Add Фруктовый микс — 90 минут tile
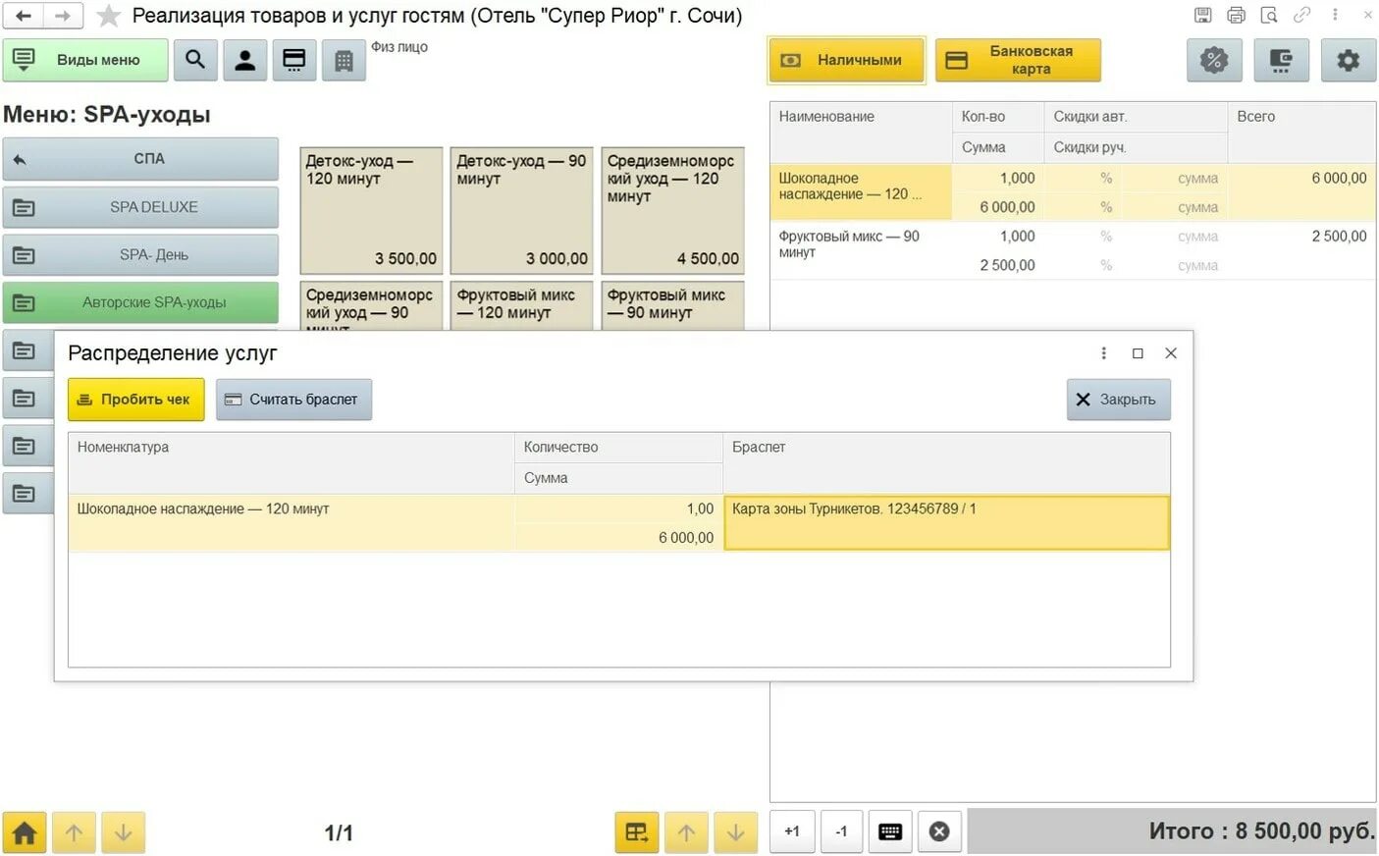1379x856 pixels. point(673,305)
